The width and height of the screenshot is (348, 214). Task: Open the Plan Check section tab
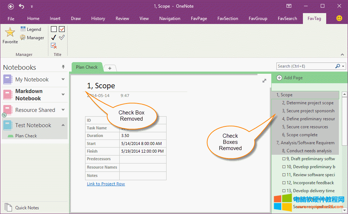point(87,67)
